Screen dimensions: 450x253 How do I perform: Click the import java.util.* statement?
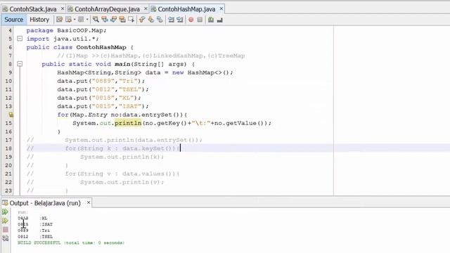coord(63,39)
